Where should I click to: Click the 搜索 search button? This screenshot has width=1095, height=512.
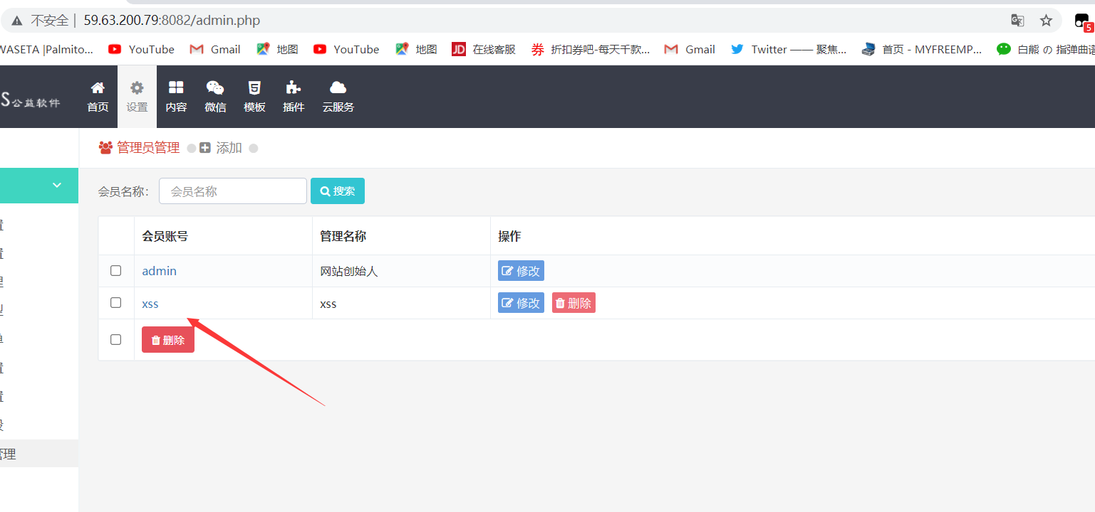point(338,191)
